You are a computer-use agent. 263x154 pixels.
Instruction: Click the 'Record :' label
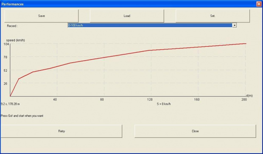tap(12, 26)
